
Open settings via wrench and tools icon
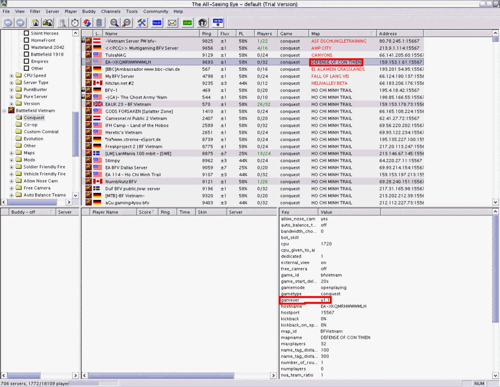pyautogui.click(x=142, y=22)
